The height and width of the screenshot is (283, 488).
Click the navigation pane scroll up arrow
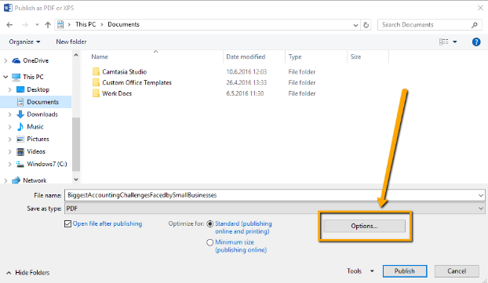pos(76,55)
